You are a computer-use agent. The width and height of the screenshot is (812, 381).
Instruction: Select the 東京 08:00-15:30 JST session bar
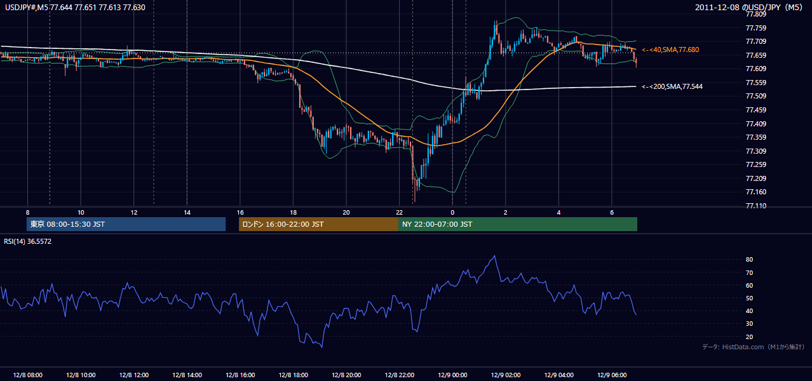[126, 224]
